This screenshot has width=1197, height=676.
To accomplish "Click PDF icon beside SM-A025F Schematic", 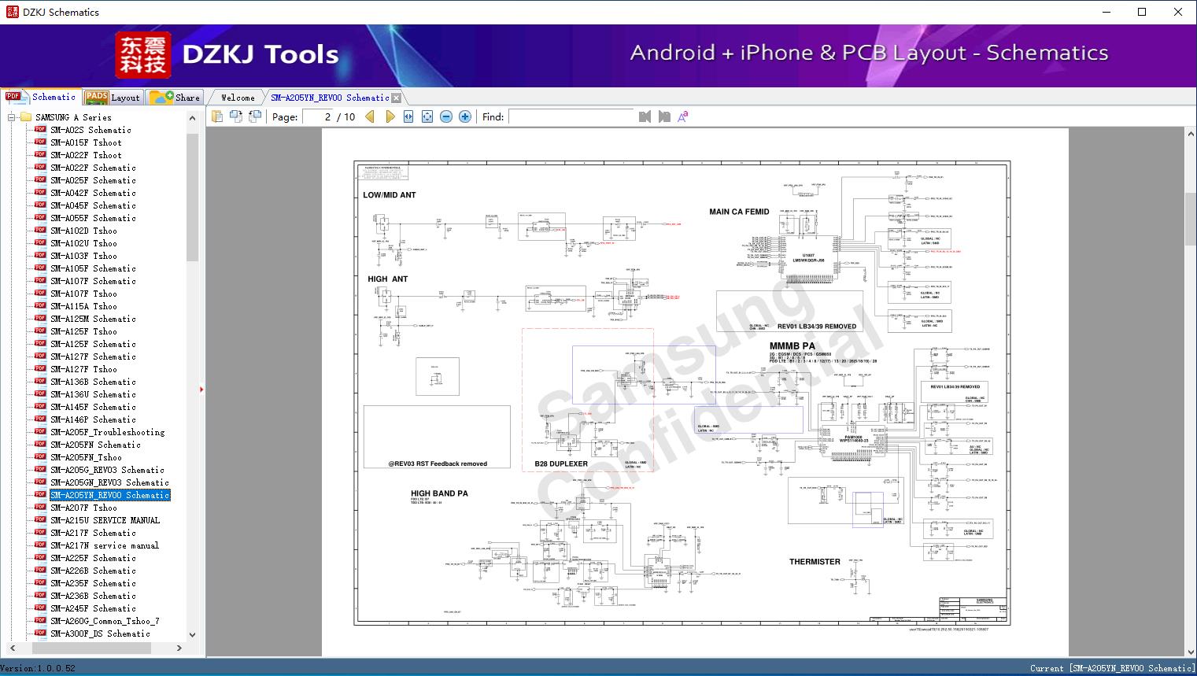I will click(x=40, y=180).
